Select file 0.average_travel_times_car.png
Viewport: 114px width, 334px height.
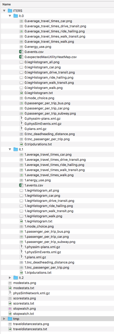coord(48,21)
